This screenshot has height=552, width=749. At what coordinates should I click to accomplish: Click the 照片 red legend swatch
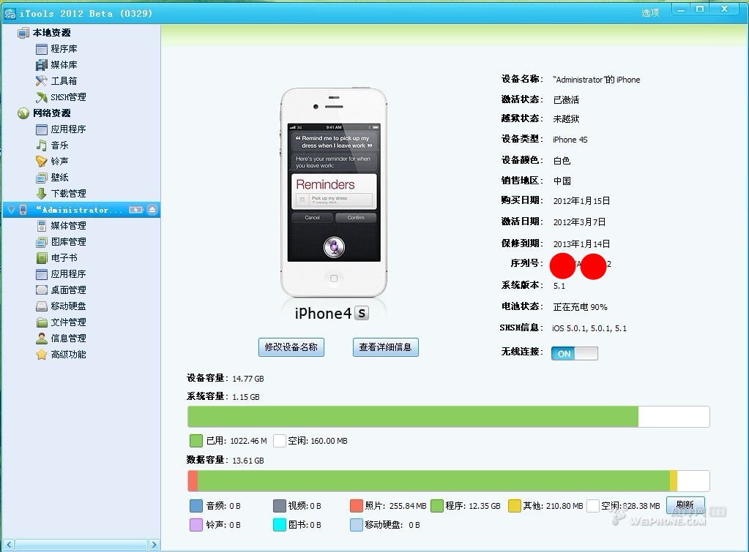357,506
